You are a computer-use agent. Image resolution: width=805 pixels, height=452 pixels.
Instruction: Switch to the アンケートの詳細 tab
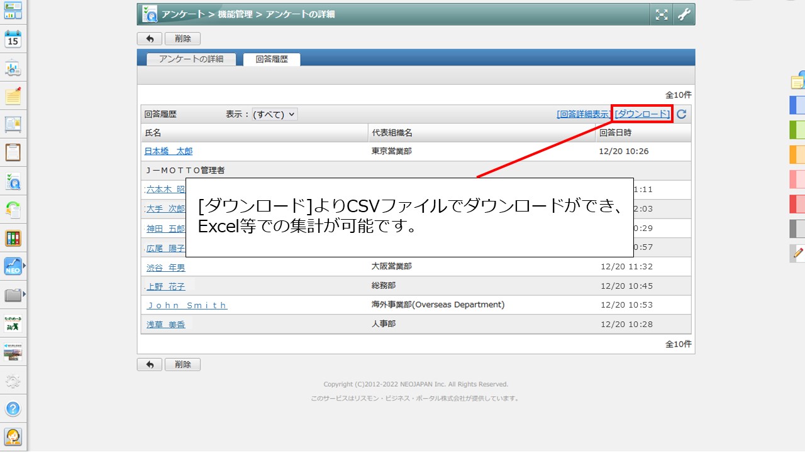point(191,59)
